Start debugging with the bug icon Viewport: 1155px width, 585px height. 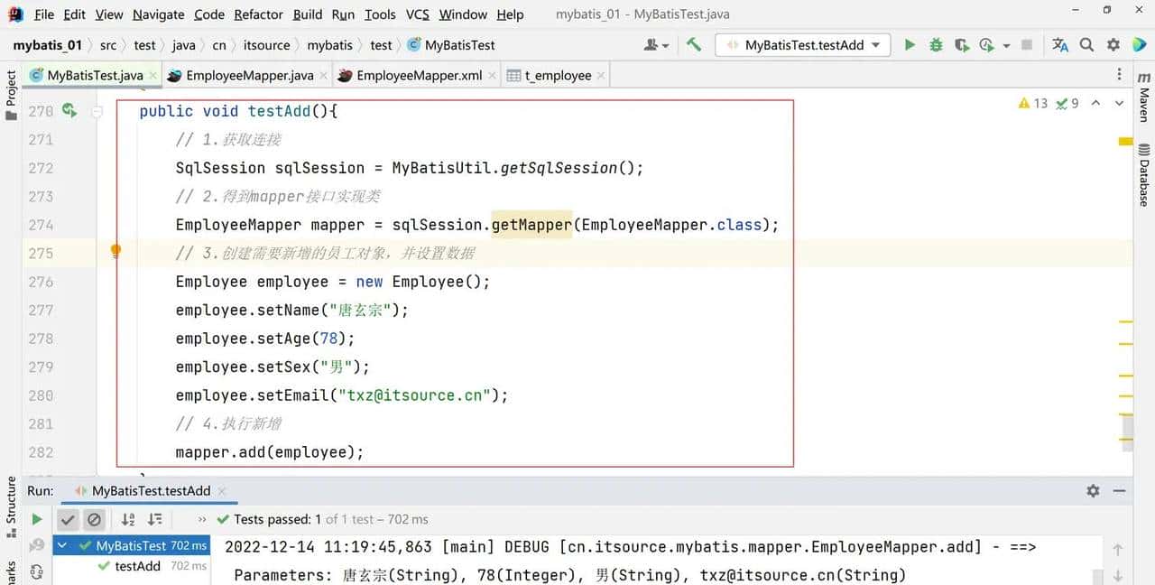[x=936, y=45]
